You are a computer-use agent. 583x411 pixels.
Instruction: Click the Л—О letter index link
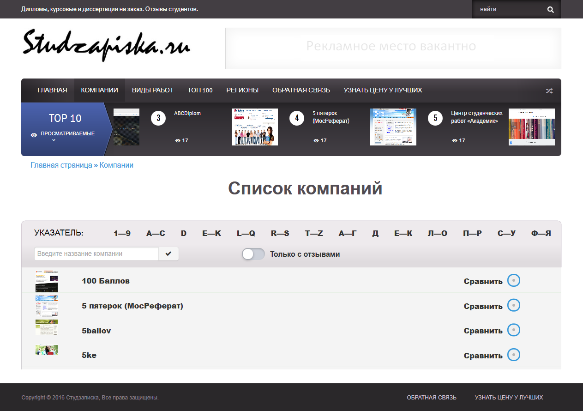(x=438, y=233)
